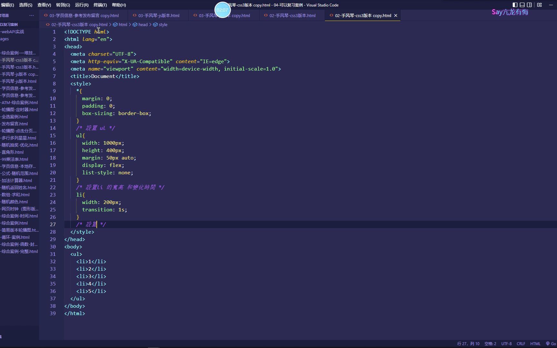The image size is (557, 348).
Task: Click the html symbol icon in breadcrumb
Action: [x=115, y=24]
